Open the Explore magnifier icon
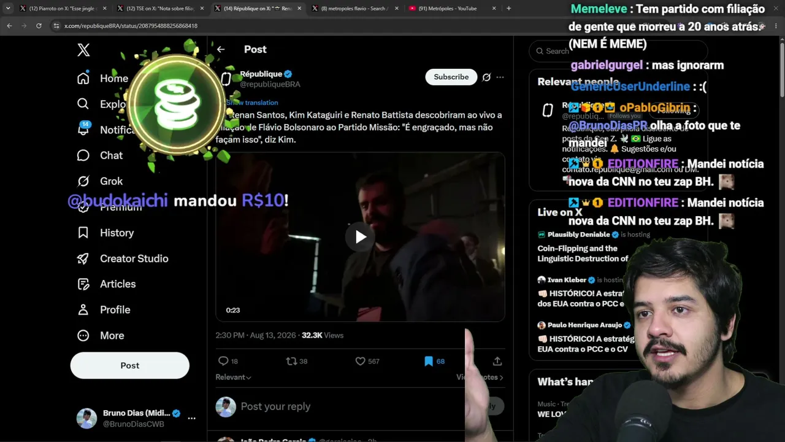785x442 pixels. point(83,104)
